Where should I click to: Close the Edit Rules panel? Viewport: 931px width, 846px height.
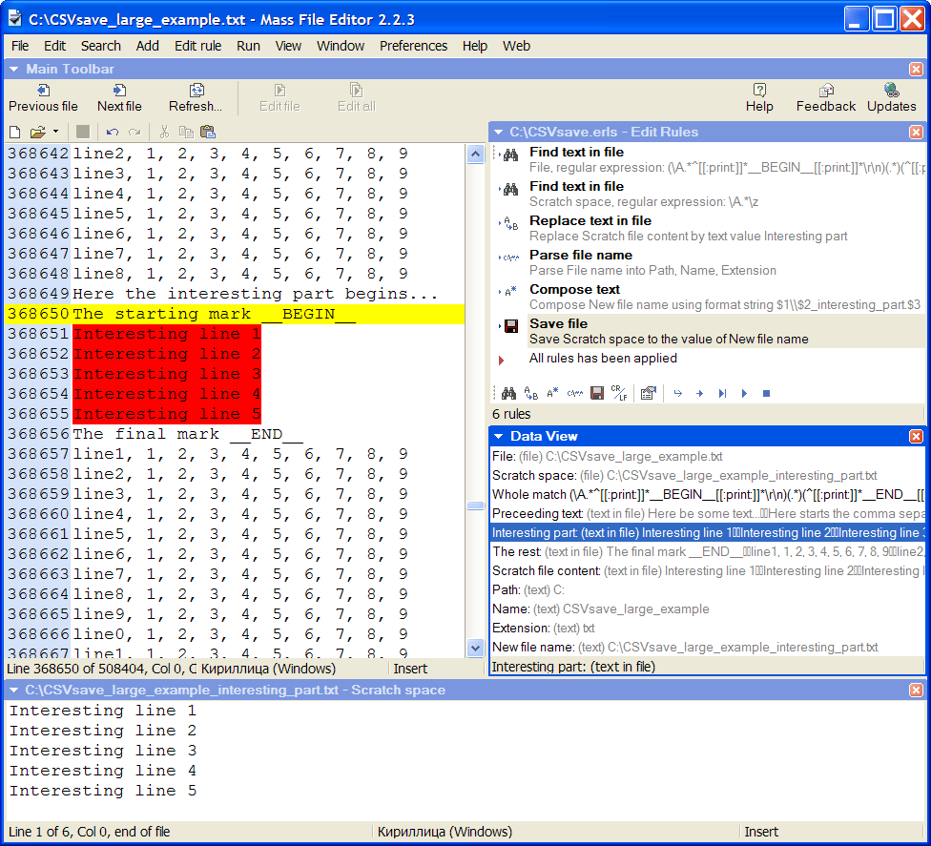916,132
